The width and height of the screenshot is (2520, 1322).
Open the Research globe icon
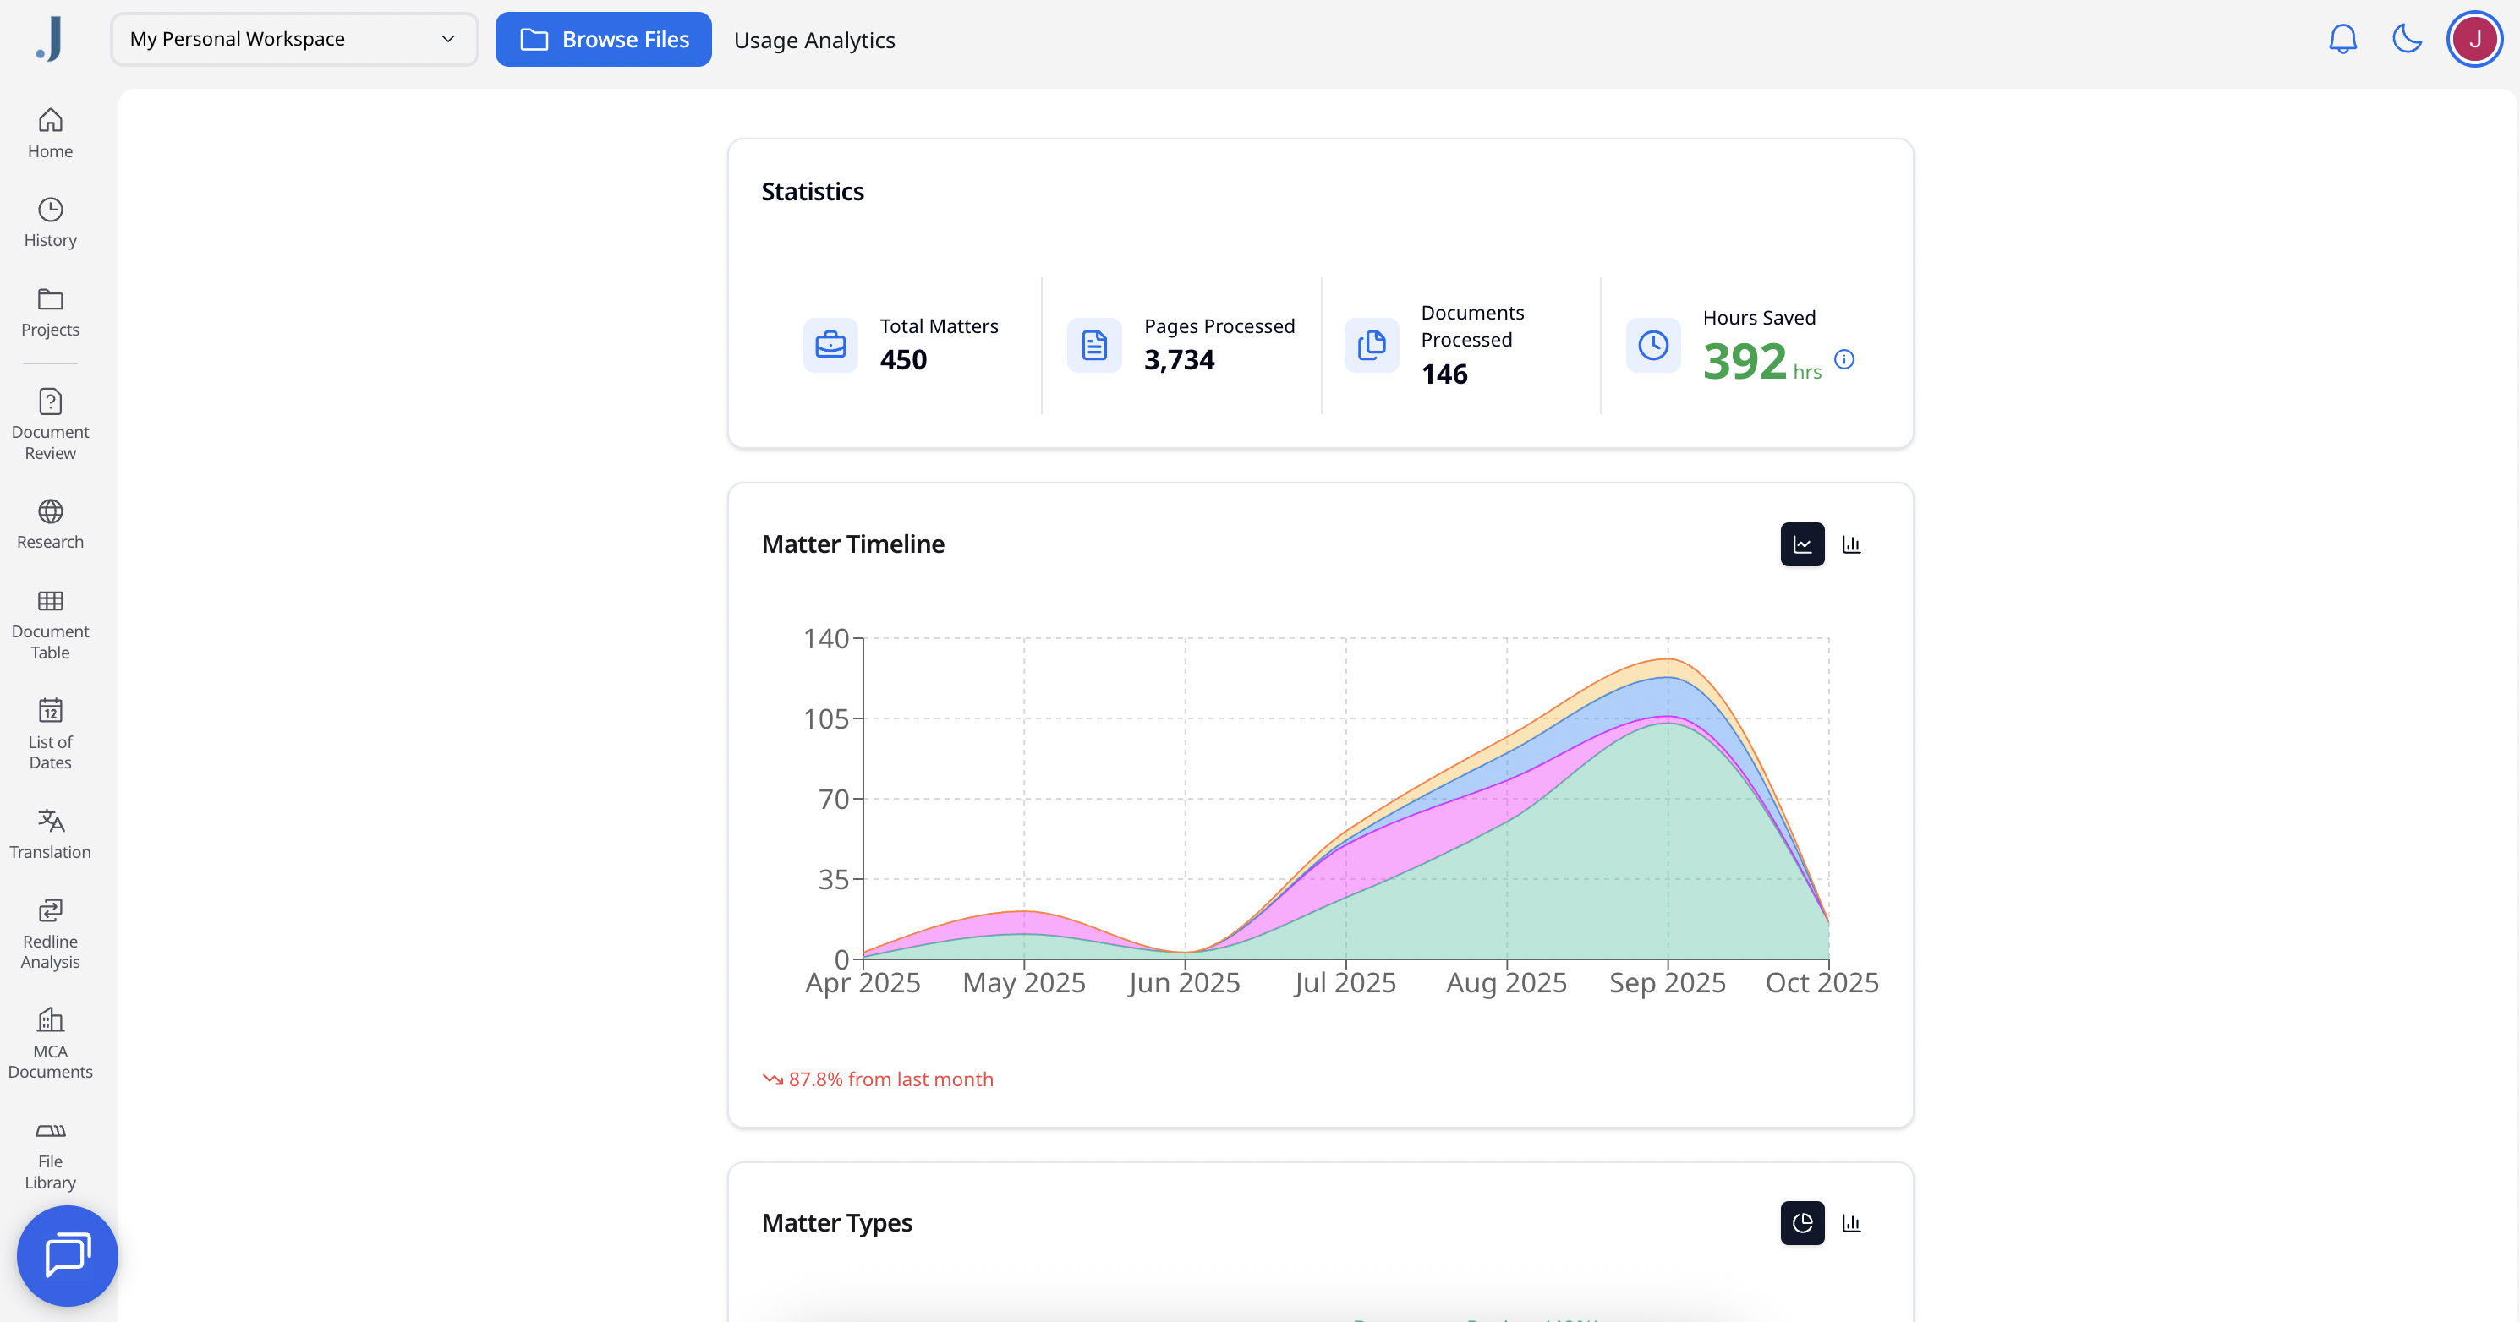click(50, 511)
